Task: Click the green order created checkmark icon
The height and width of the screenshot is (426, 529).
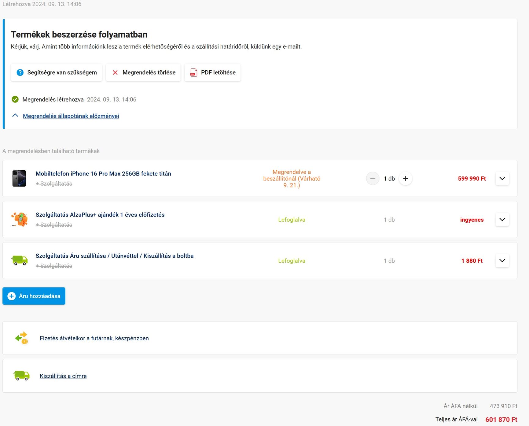Action: 15,99
